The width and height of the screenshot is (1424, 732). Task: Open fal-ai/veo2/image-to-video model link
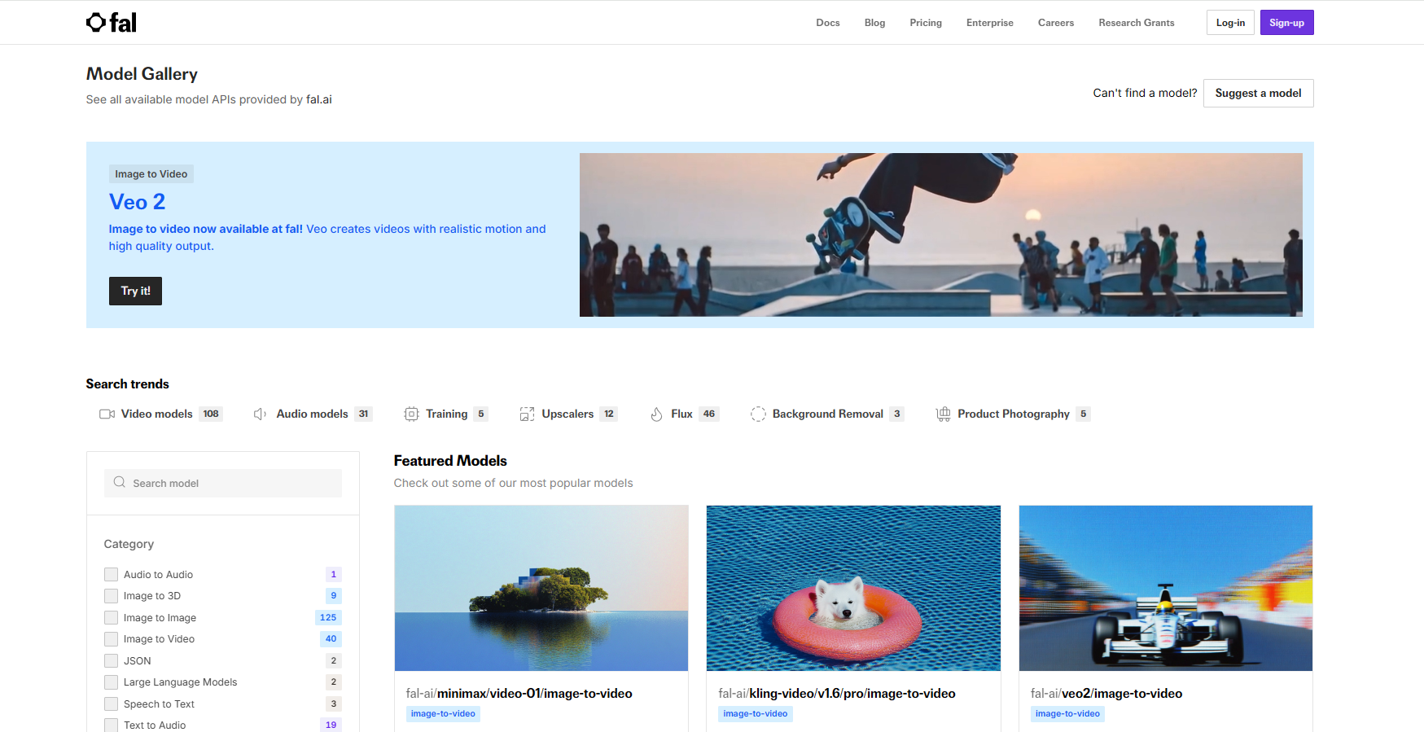click(x=1106, y=694)
